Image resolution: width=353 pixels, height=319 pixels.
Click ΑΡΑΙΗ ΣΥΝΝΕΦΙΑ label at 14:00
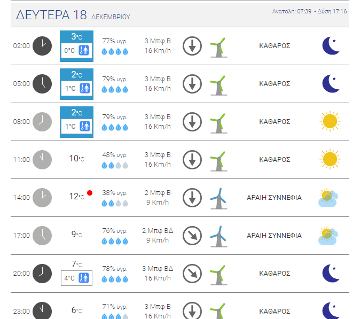[x=274, y=198]
